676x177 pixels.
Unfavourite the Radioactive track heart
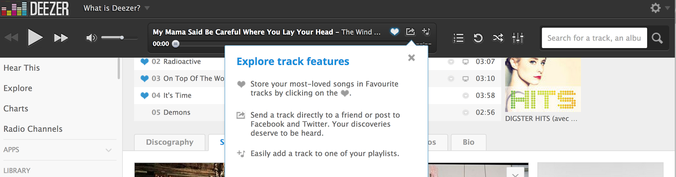click(x=144, y=62)
